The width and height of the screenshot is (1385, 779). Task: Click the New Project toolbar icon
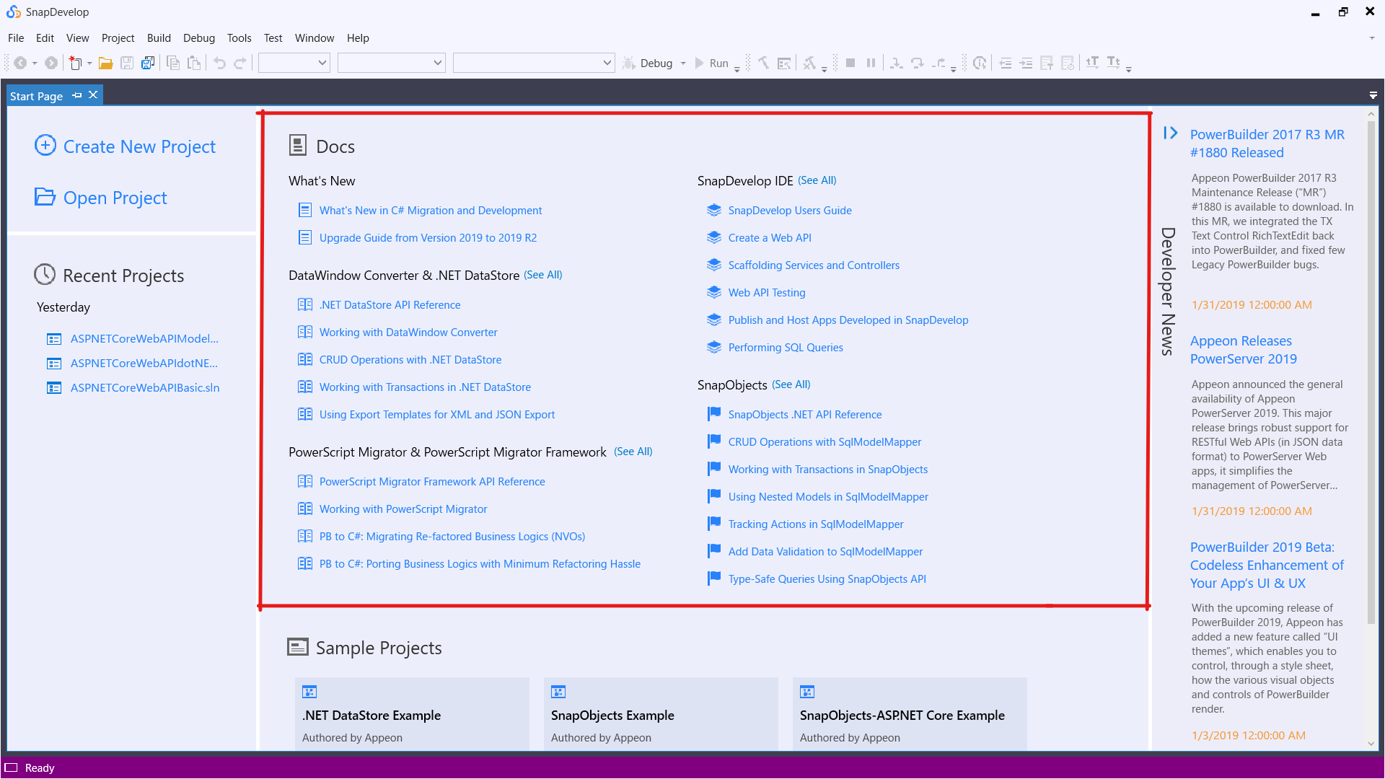pyautogui.click(x=75, y=63)
